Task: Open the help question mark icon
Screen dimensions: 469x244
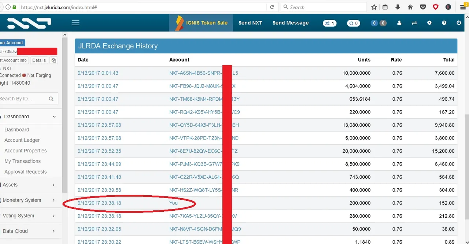Action: [x=444, y=23]
